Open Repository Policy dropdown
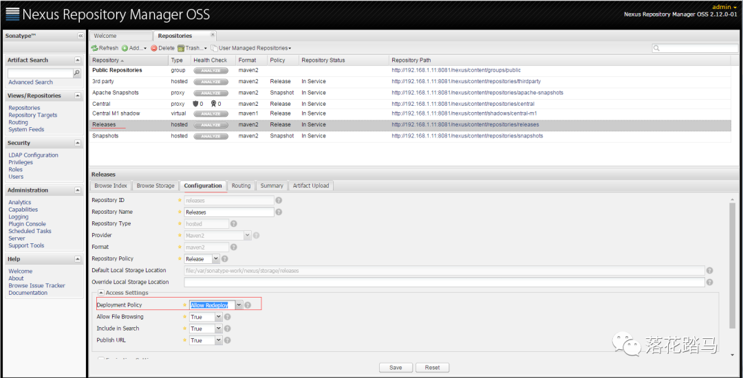 [x=215, y=259]
